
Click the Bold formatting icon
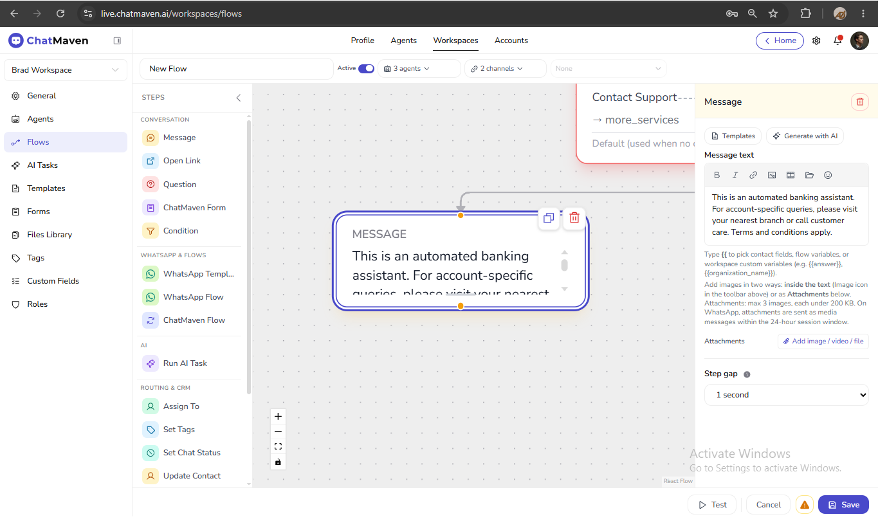[717, 175]
